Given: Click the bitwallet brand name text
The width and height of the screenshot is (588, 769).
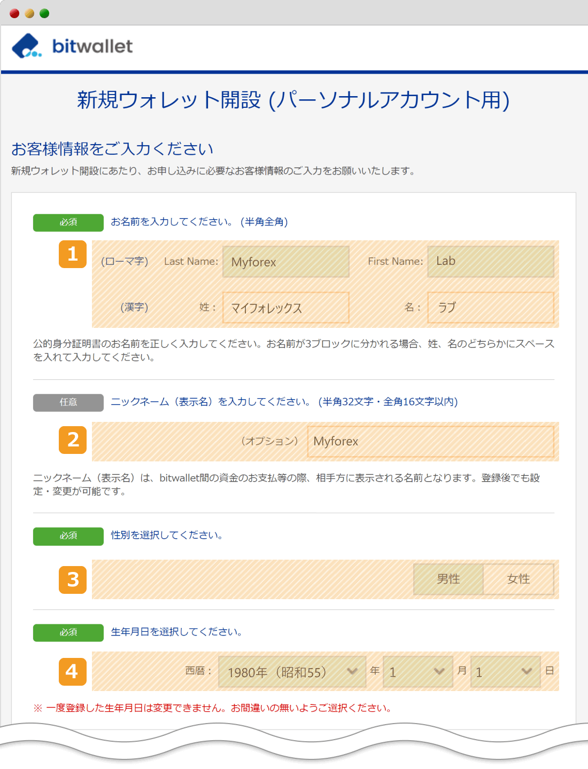Looking at the screenshot, I should pyautogui.click(x=92, y=46).
